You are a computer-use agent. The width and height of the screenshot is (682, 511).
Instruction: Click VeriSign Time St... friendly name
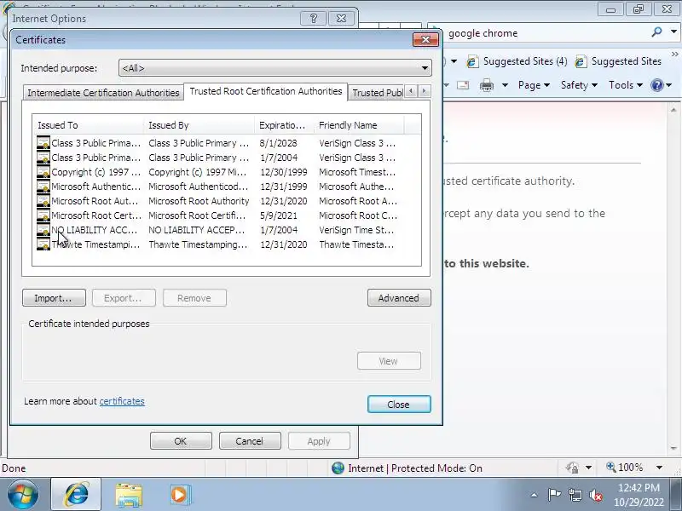coord(356,230)
